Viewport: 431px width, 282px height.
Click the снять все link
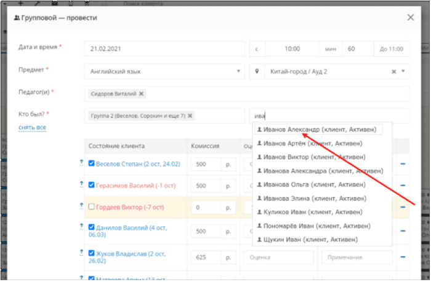coord(32,128)
